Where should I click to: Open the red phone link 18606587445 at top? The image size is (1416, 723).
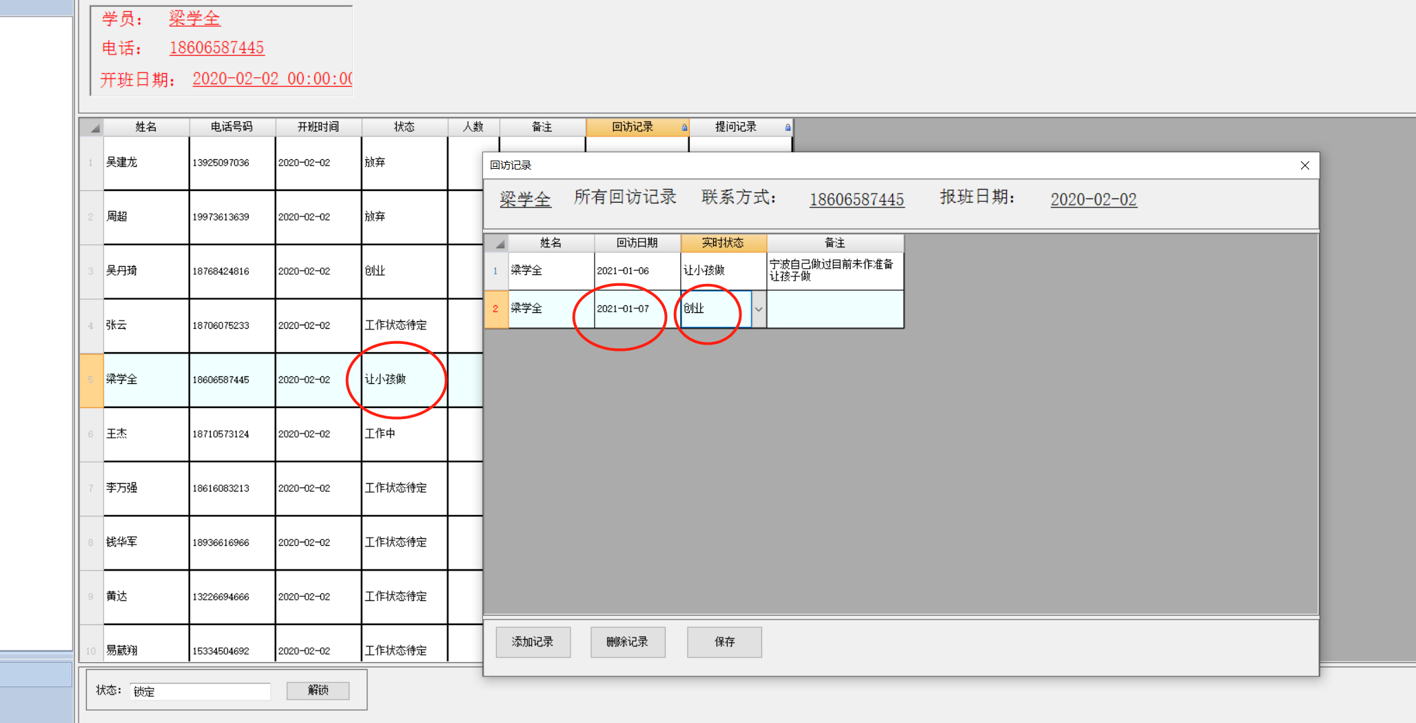tap(216, 48)
